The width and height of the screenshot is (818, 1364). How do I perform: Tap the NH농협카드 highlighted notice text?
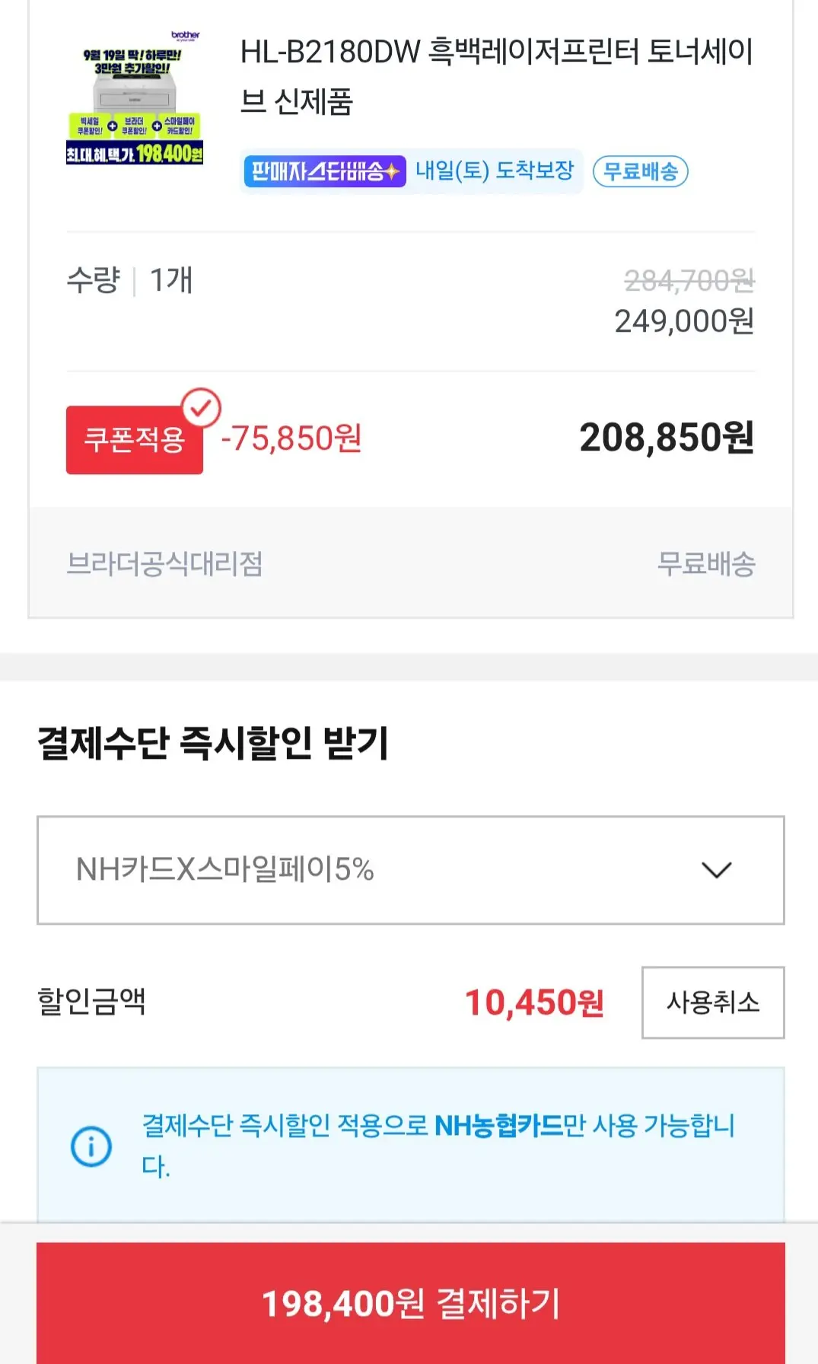point(498,1125)
